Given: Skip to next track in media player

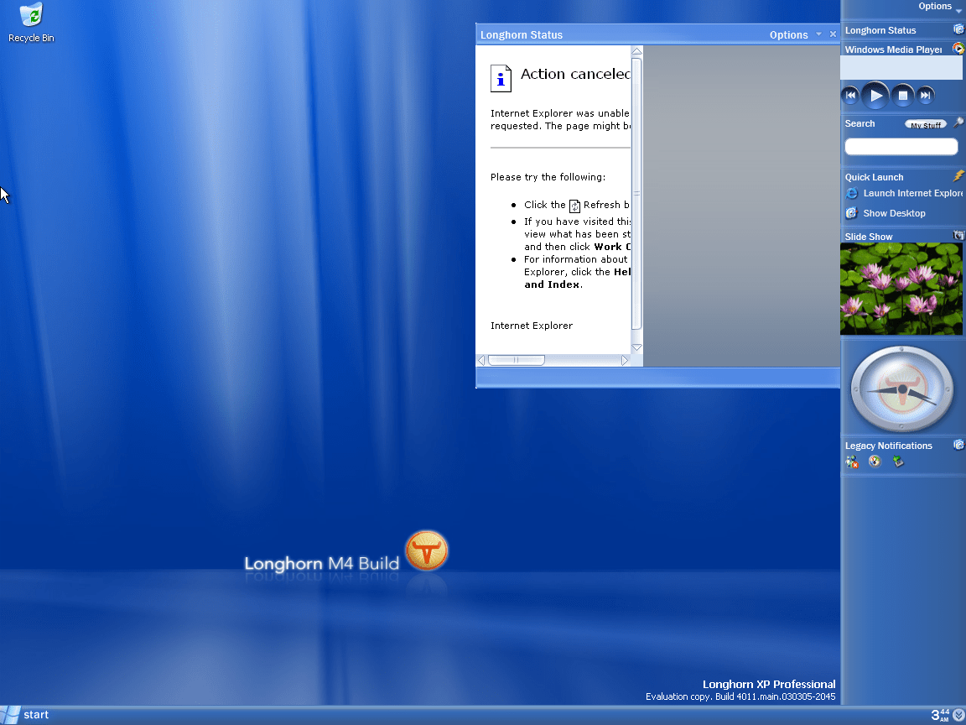Looking at the screenshot, I should click(x=926, y=95).
